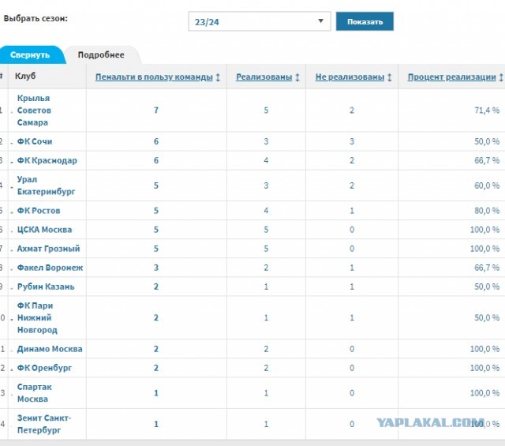Open ФК Сочи club link
Viewport: 505px width, 446px height.
[x=35, y=141]
